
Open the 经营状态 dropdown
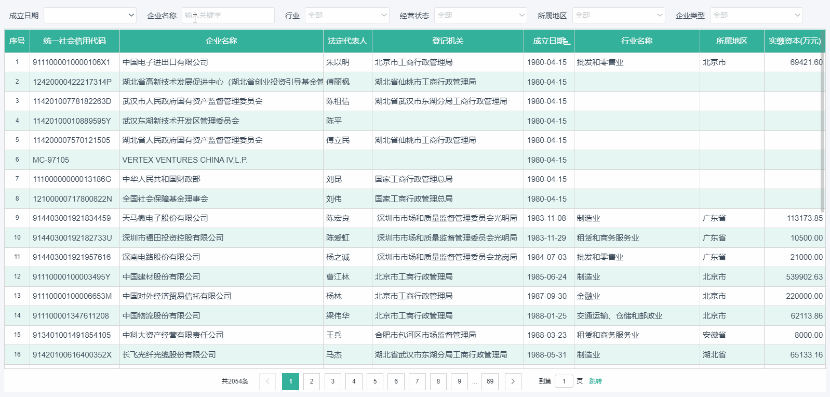click(480, 16)
